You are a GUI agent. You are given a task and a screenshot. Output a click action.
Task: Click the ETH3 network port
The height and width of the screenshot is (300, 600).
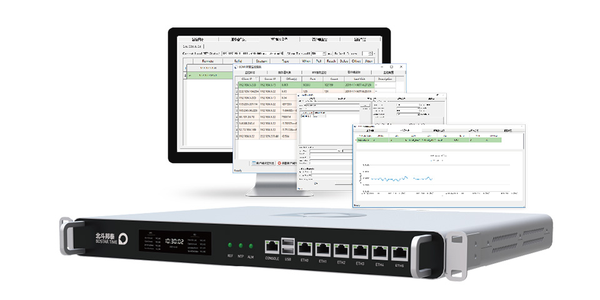[361, 251]
